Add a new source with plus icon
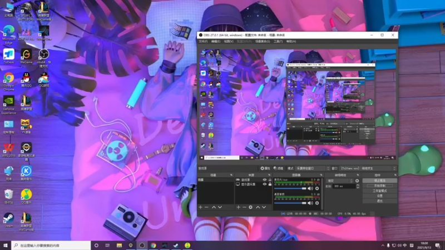This screenshot has width=445, height=250. point(239,207)
